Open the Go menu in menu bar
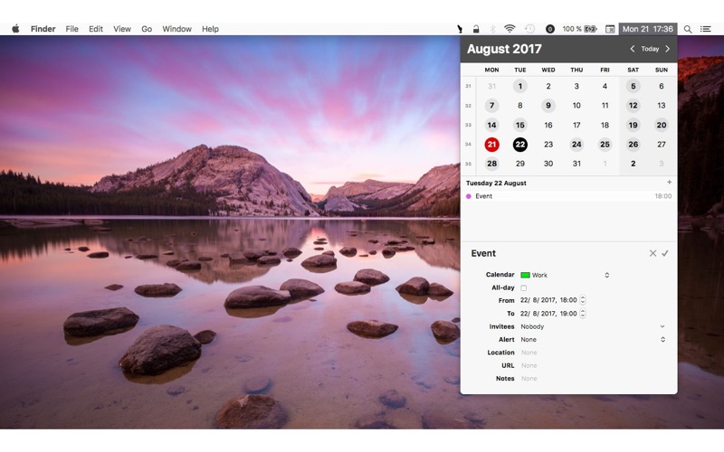 click(147, 29)
